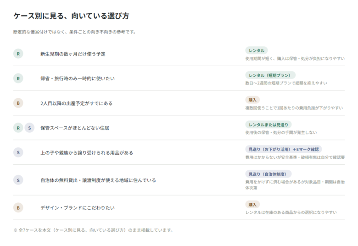Click the text 帰省・旅行時のみ一時的に使いたい

point(78,78)
